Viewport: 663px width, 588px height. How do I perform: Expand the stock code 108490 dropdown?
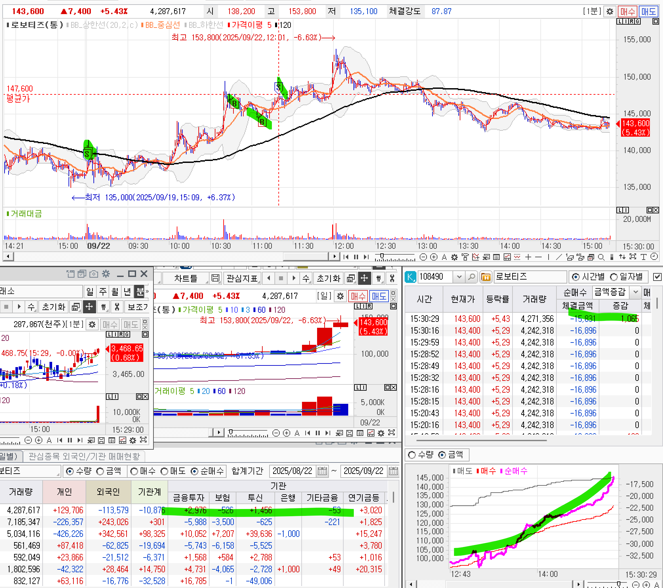[459, 277]
